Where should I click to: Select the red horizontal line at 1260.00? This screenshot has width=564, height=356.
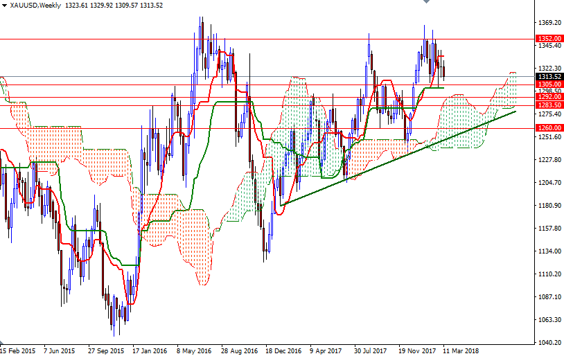click(267, 128)
